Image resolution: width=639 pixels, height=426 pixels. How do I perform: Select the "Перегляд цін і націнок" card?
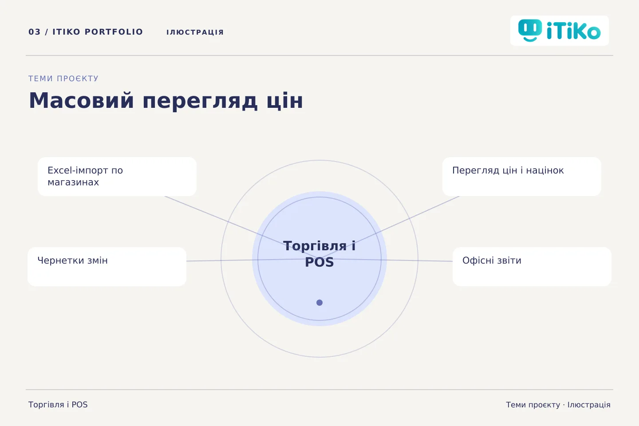click(522, 177)
